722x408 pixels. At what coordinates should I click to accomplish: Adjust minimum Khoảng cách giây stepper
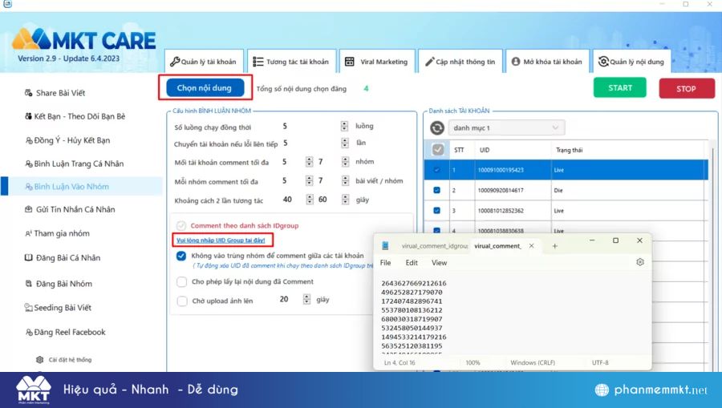click(310, 200)
